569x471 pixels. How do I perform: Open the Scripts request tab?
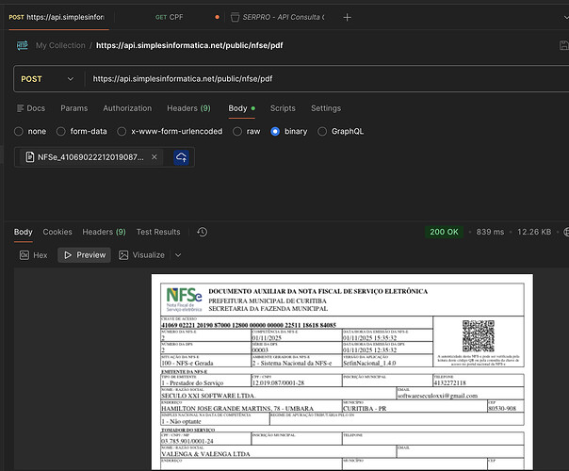click(283, 108)
